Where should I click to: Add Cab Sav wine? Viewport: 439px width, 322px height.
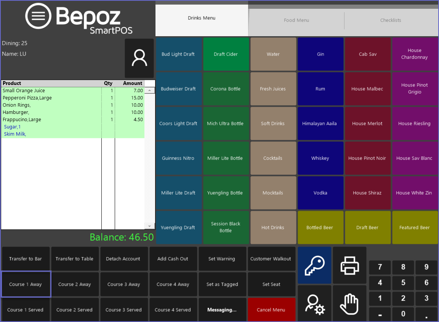368,54
